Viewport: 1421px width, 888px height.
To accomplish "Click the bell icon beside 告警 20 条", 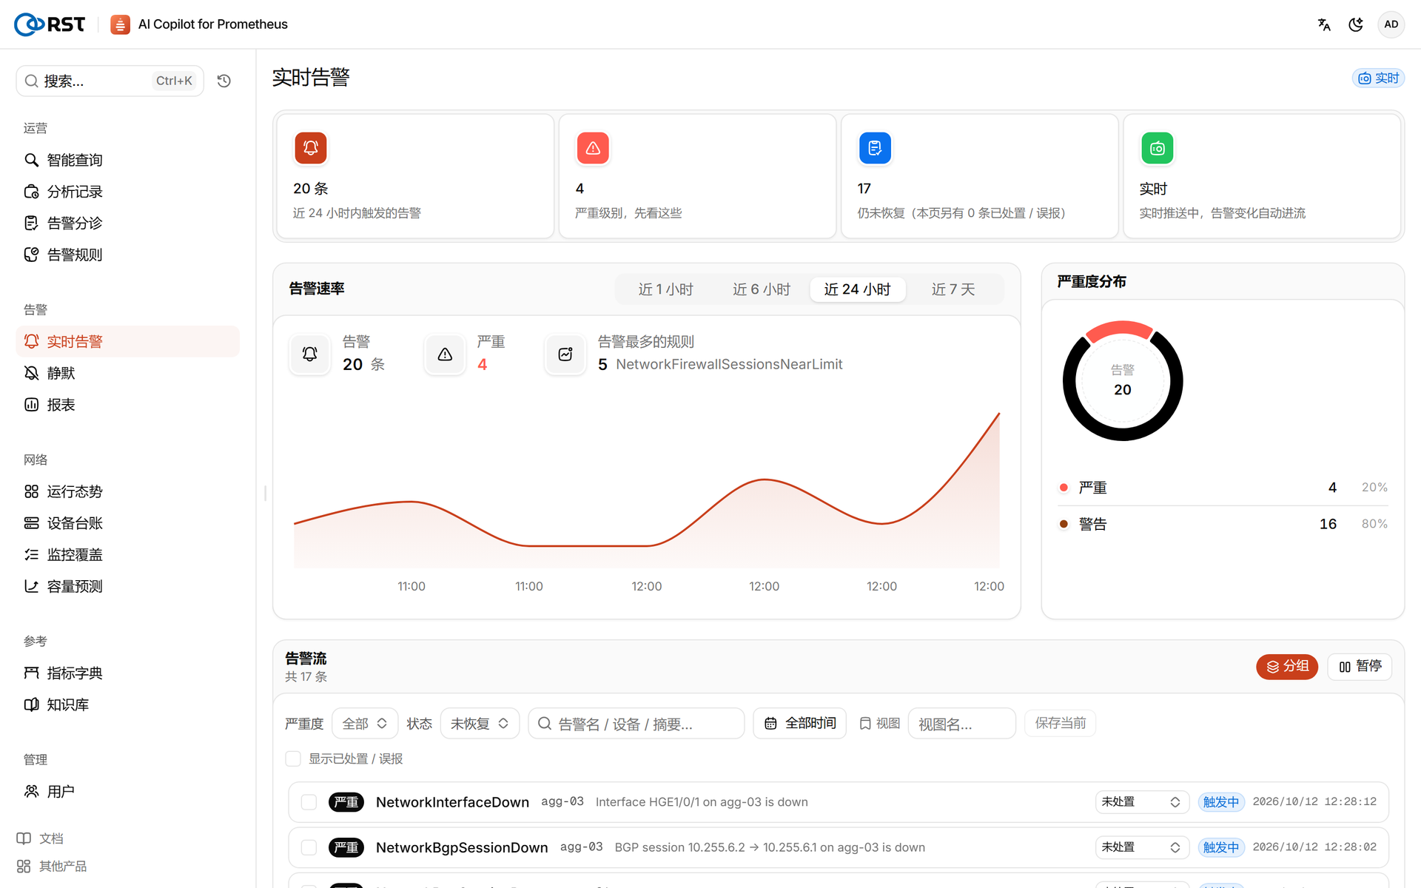I will (309, 354).
